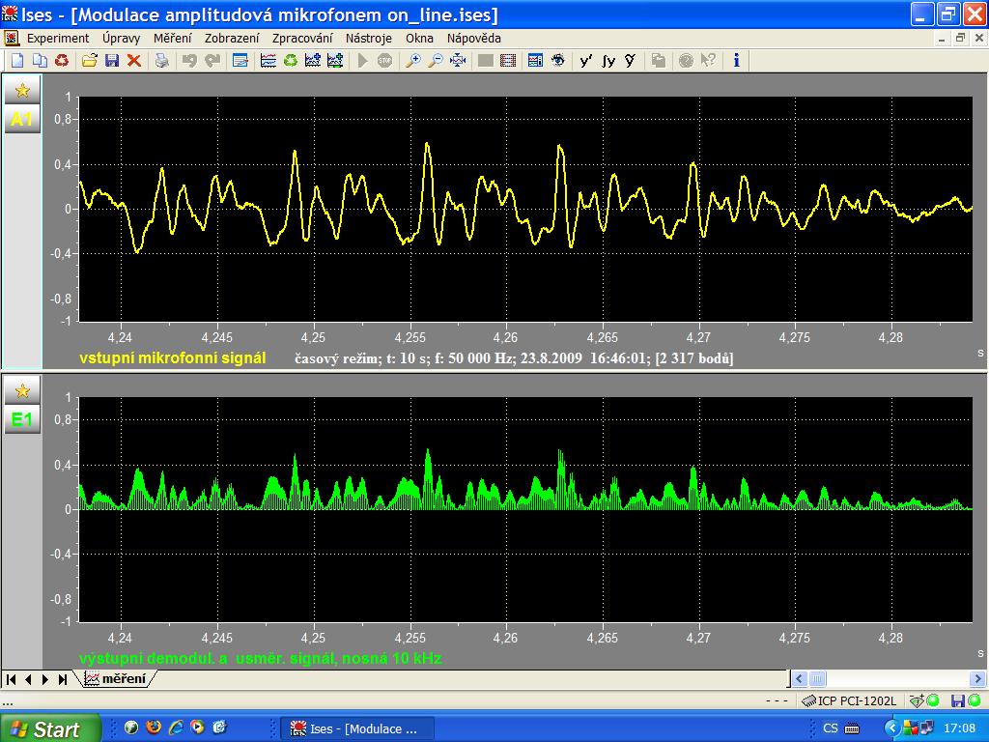Image resolution: width=989 pixels, height=742 pixels.
Task: Click the red X delete icon
Action: (x=133, y=61)
